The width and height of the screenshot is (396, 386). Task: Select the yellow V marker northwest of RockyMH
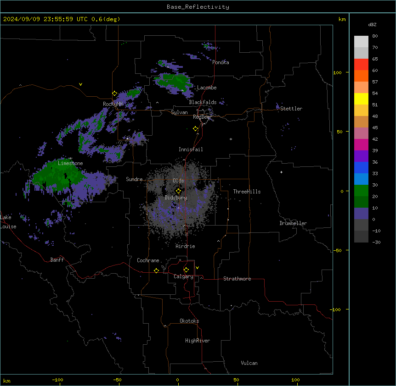coord(80,84)
